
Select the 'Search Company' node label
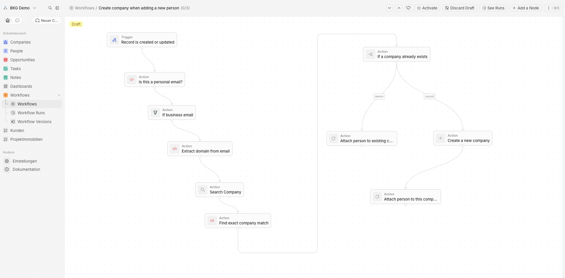coord(225,192)
